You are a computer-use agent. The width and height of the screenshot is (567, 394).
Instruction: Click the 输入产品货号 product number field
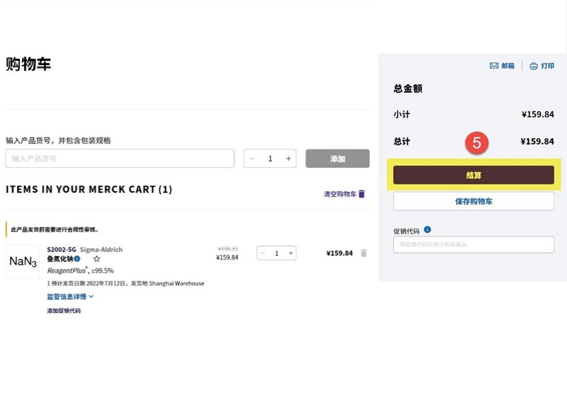[120, 158]
